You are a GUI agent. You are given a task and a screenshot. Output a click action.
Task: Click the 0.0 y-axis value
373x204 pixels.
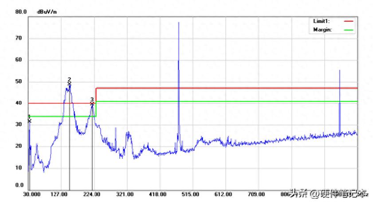(x=20, y=185)
